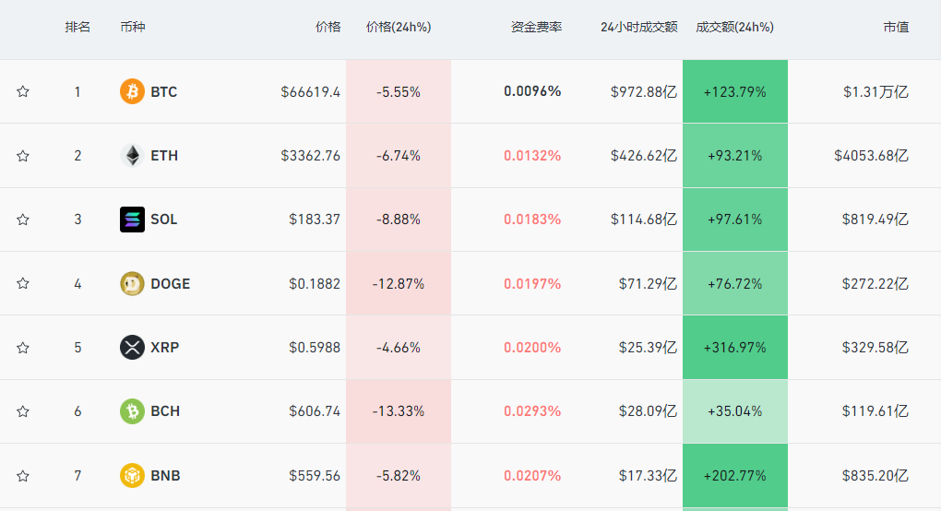Click the BNB coin icon

[x=132, y=476]
